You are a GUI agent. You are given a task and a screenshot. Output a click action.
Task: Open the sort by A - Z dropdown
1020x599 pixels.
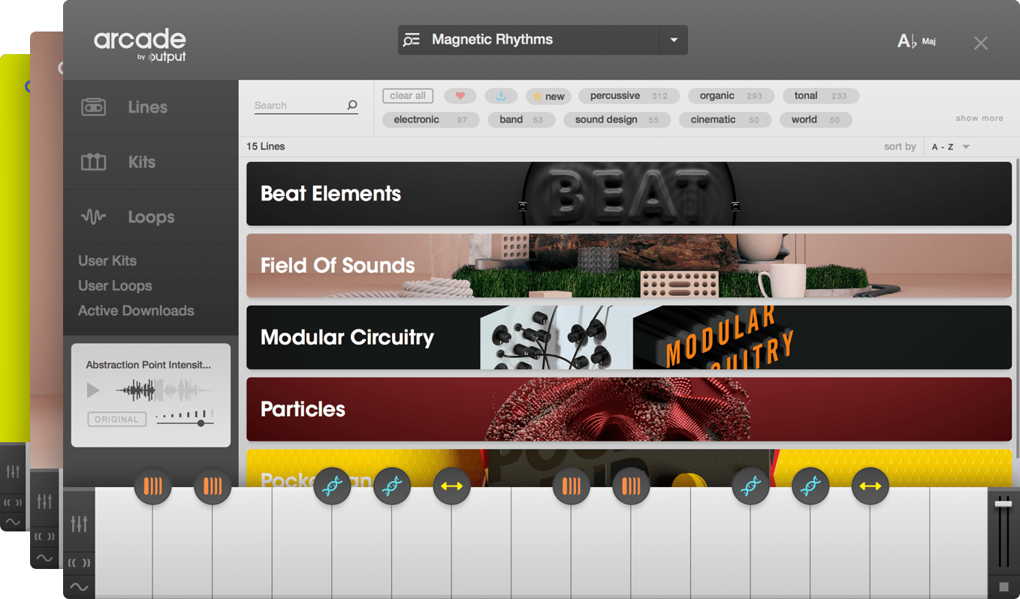click(951, 146)
